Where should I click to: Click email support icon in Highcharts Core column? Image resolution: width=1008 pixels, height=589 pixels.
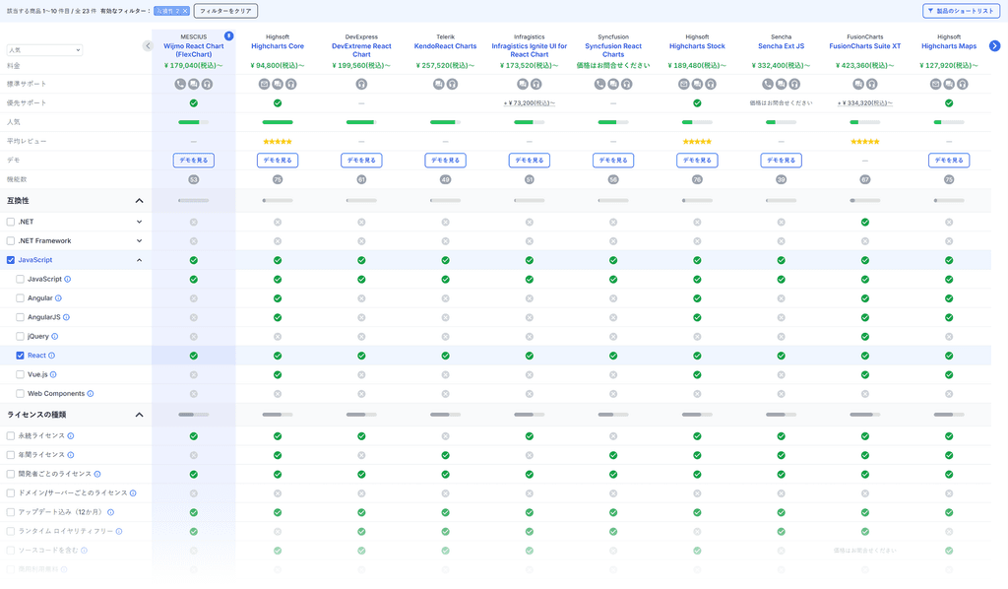[x=264, y=85]
